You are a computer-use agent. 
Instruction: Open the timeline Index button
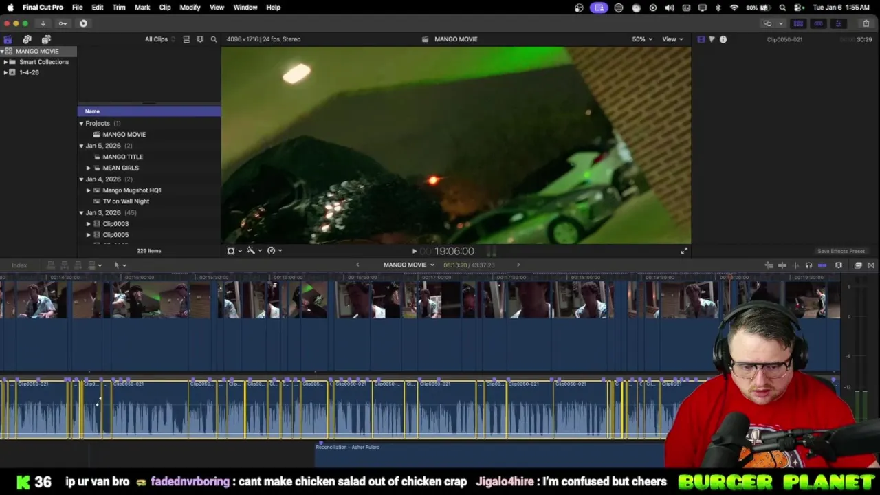click(19, 265)
